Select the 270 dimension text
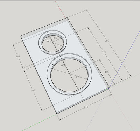 click(104, 52)
